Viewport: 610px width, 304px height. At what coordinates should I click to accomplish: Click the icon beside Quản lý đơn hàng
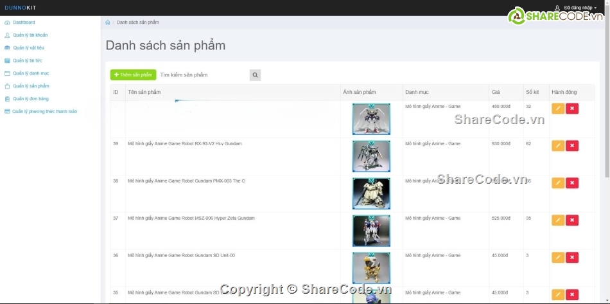[x=7, y=99]
